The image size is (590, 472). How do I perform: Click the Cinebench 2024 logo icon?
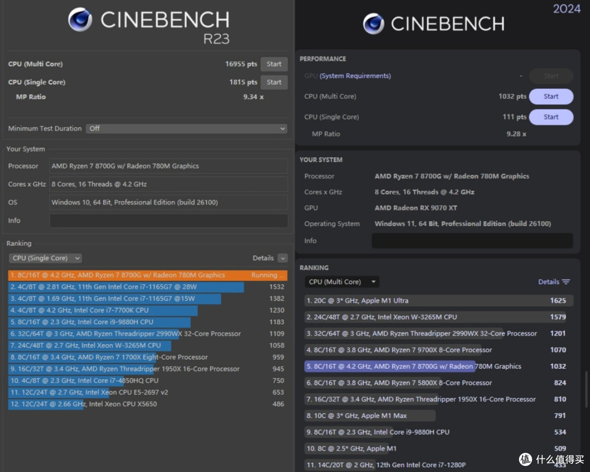(x=374, y=23)
